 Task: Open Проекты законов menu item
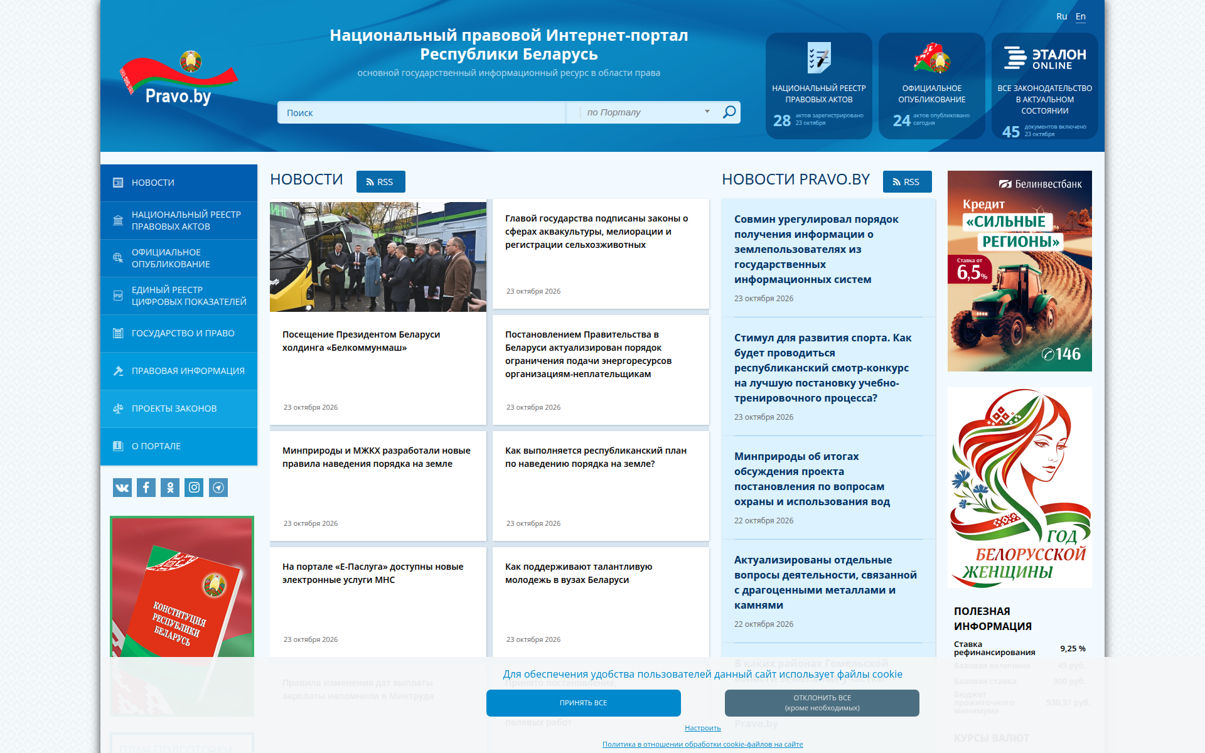click(179, 409)
